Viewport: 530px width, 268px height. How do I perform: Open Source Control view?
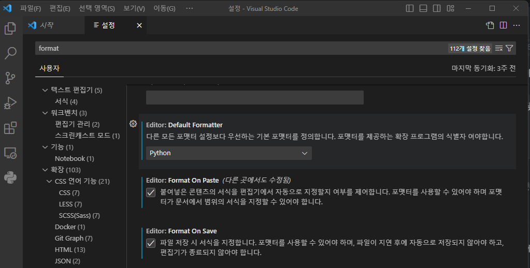(10, 78)
